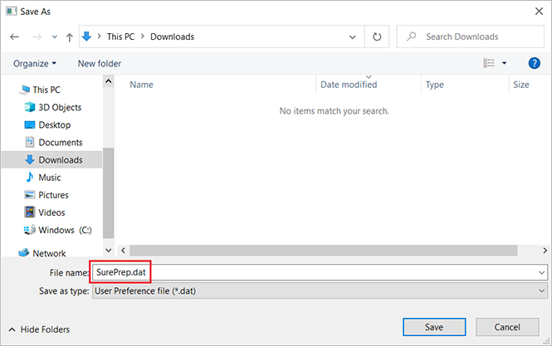This screenshot has height=346, width=552.
Task: Click the Search Downloads field
Action: 470,37
